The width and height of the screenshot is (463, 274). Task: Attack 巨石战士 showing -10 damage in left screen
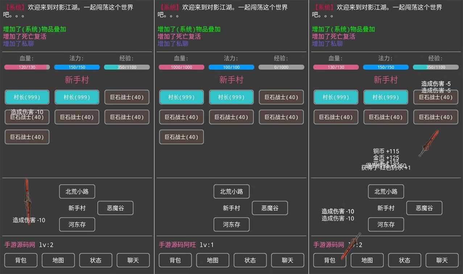(x=27, y=117)
